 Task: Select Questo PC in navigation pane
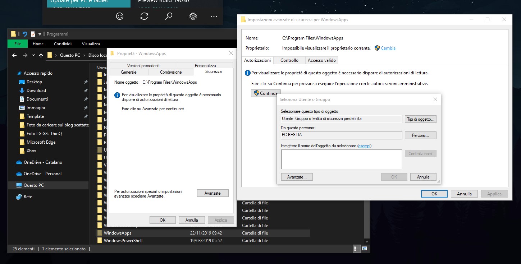34,185
